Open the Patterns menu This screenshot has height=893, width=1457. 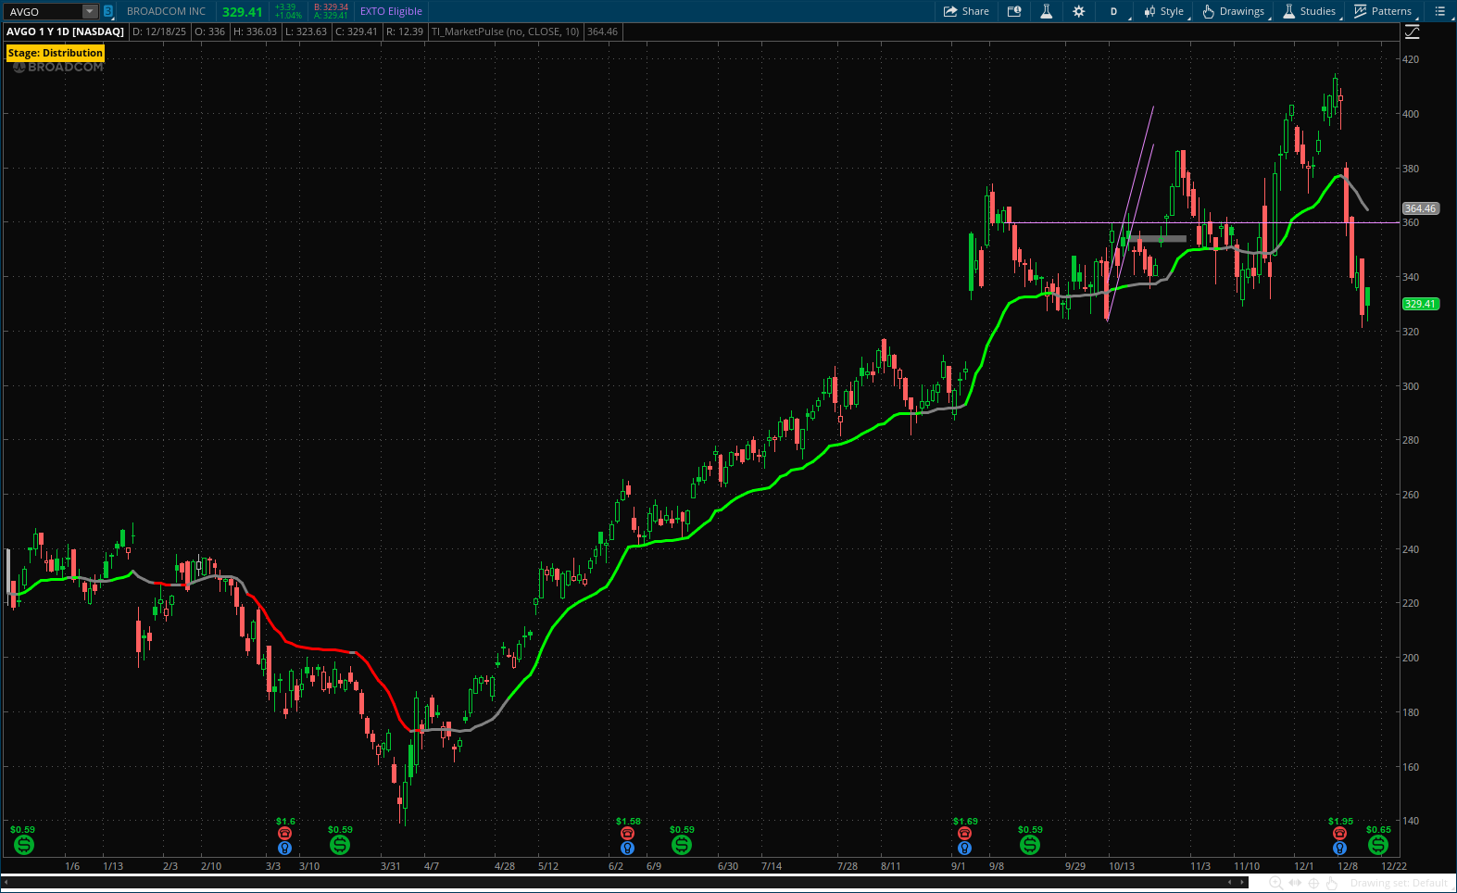(x=1383, y=11)
